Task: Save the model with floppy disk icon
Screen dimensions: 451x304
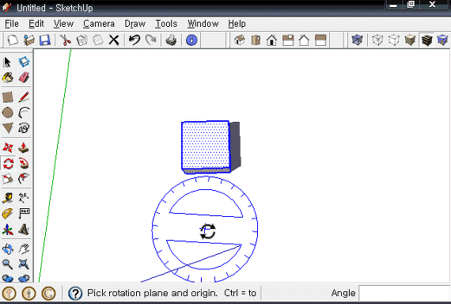Action: [x=45, y=40]
